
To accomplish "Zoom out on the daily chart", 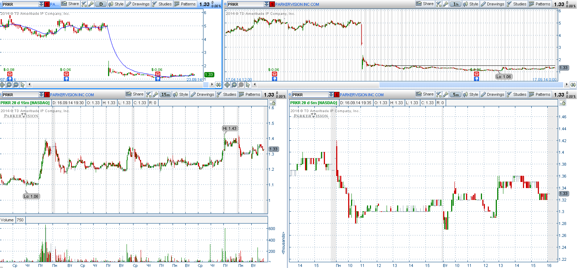I will (x=16, y=85).
